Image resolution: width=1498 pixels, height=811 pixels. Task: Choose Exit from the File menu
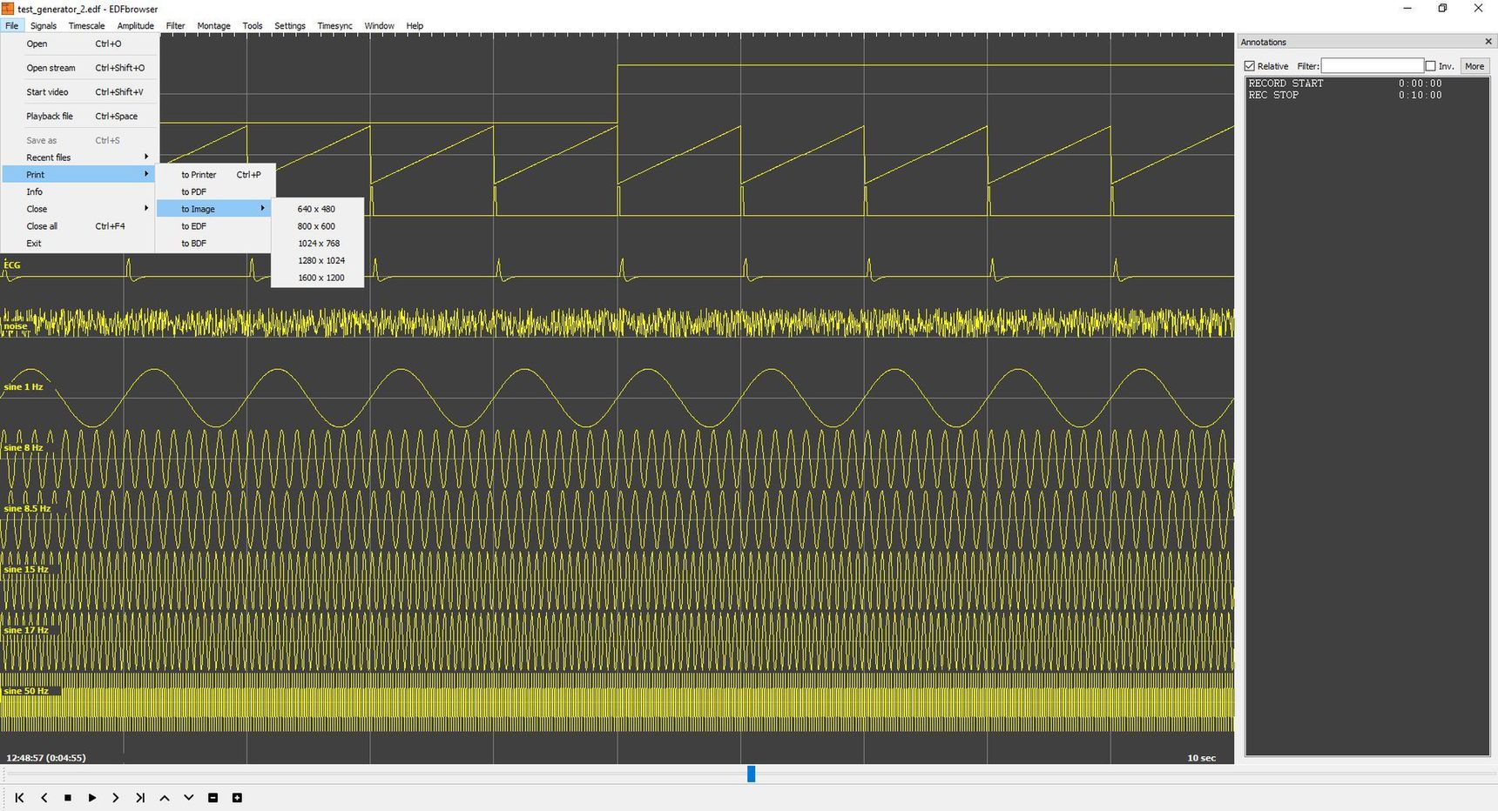pyautogui.click(x=80, y=244)
